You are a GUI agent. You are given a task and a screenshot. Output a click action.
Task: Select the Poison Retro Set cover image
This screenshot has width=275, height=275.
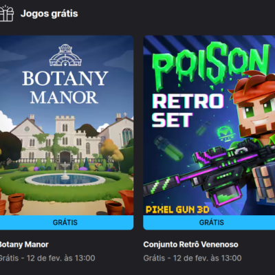(x=209, y=125)
